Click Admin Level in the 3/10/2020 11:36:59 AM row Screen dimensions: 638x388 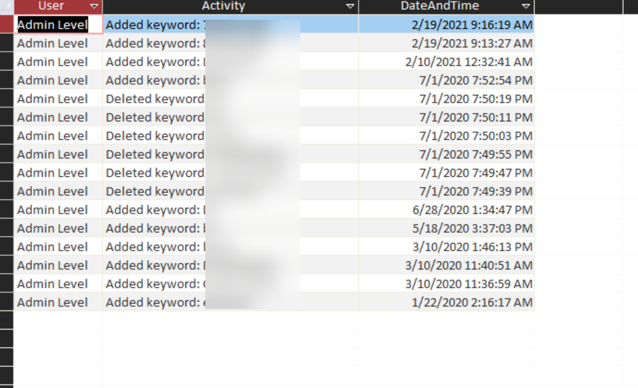click(x=52, y=284)
